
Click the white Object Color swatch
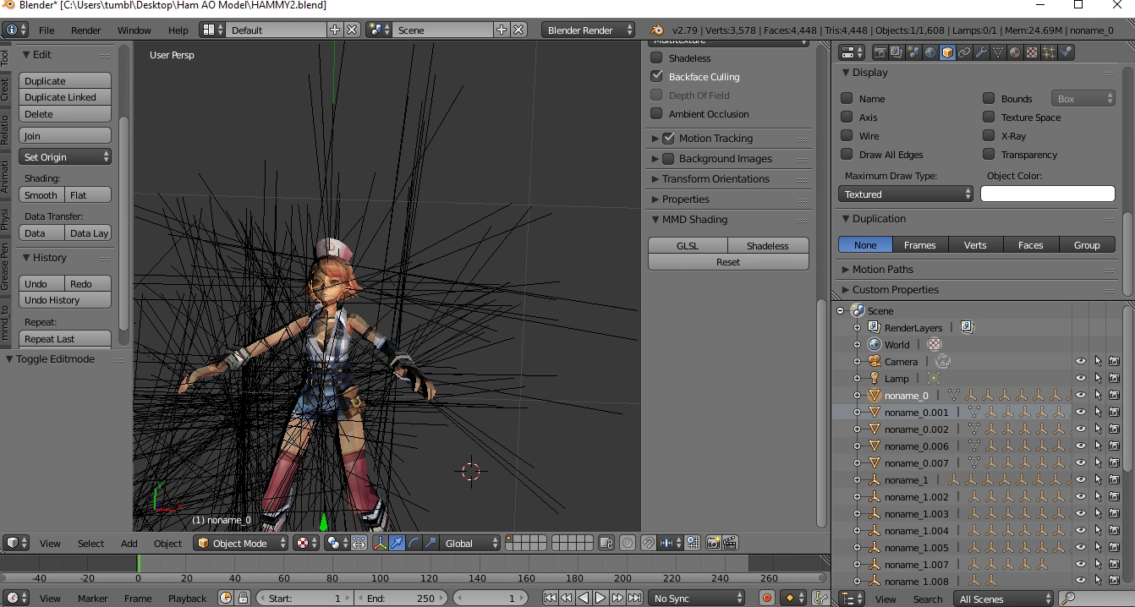[1047, 194]
